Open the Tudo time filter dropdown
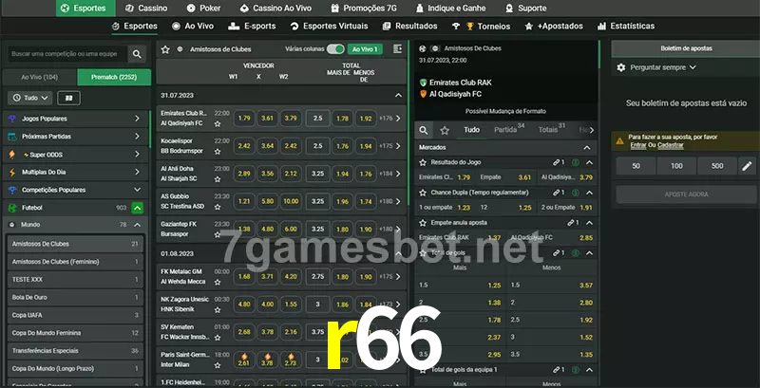 click(29, 98)
